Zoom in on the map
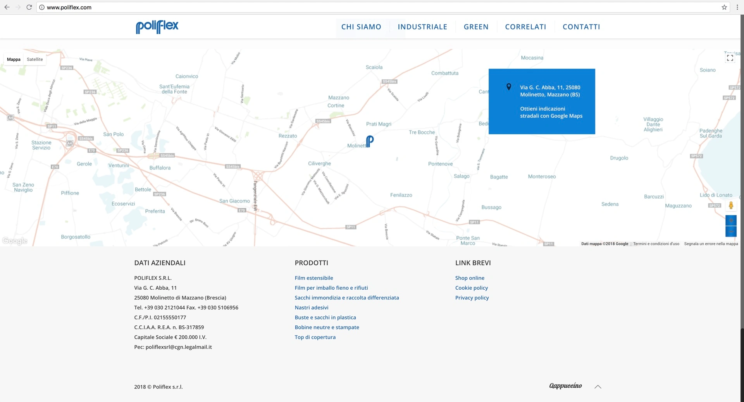Screen dimensions: 744x402 (x=731, y=220)
